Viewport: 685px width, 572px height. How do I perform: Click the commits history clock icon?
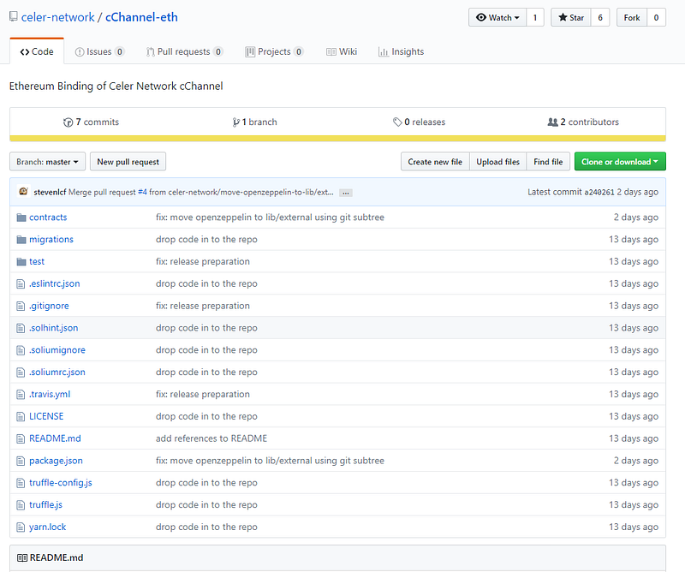(68, 122)
